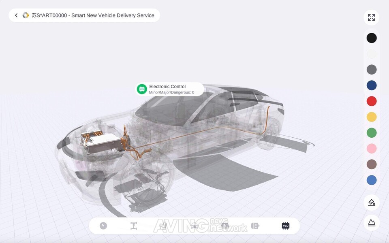Image resolution: width=389 pixels, height=243 pixels.
Task: Select the VCU chip icon in the bottom toolbar
Action: (x=285, y=226)
